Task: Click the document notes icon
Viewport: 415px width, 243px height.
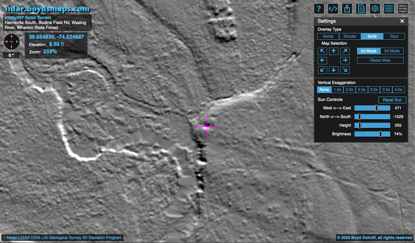Action: 361,9
